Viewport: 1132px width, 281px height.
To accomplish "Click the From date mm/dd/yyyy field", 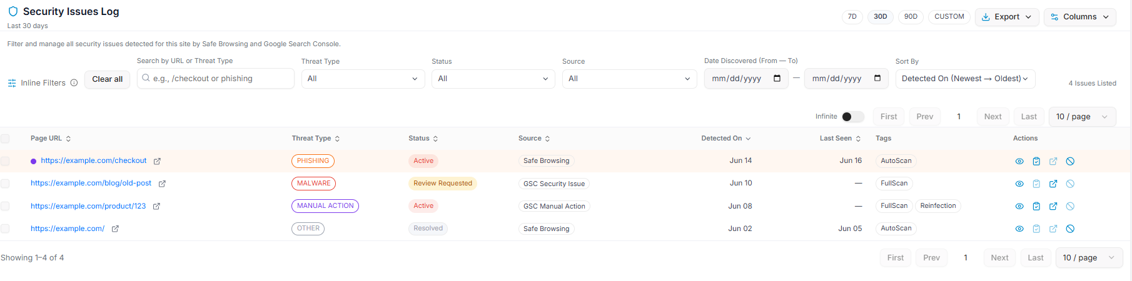I will coord(746,79).
